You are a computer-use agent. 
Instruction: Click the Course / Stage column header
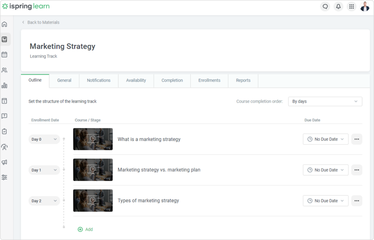(88, 120)
